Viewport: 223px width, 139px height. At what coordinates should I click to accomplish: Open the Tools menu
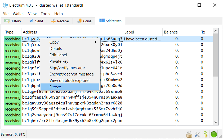coord(45,14)
